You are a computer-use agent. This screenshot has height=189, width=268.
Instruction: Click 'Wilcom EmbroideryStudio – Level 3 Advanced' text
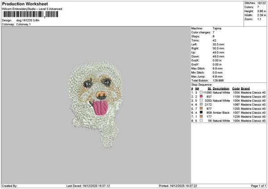(32, 9)
